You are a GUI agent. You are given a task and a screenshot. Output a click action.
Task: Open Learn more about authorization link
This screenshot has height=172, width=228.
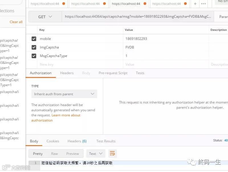56,118
